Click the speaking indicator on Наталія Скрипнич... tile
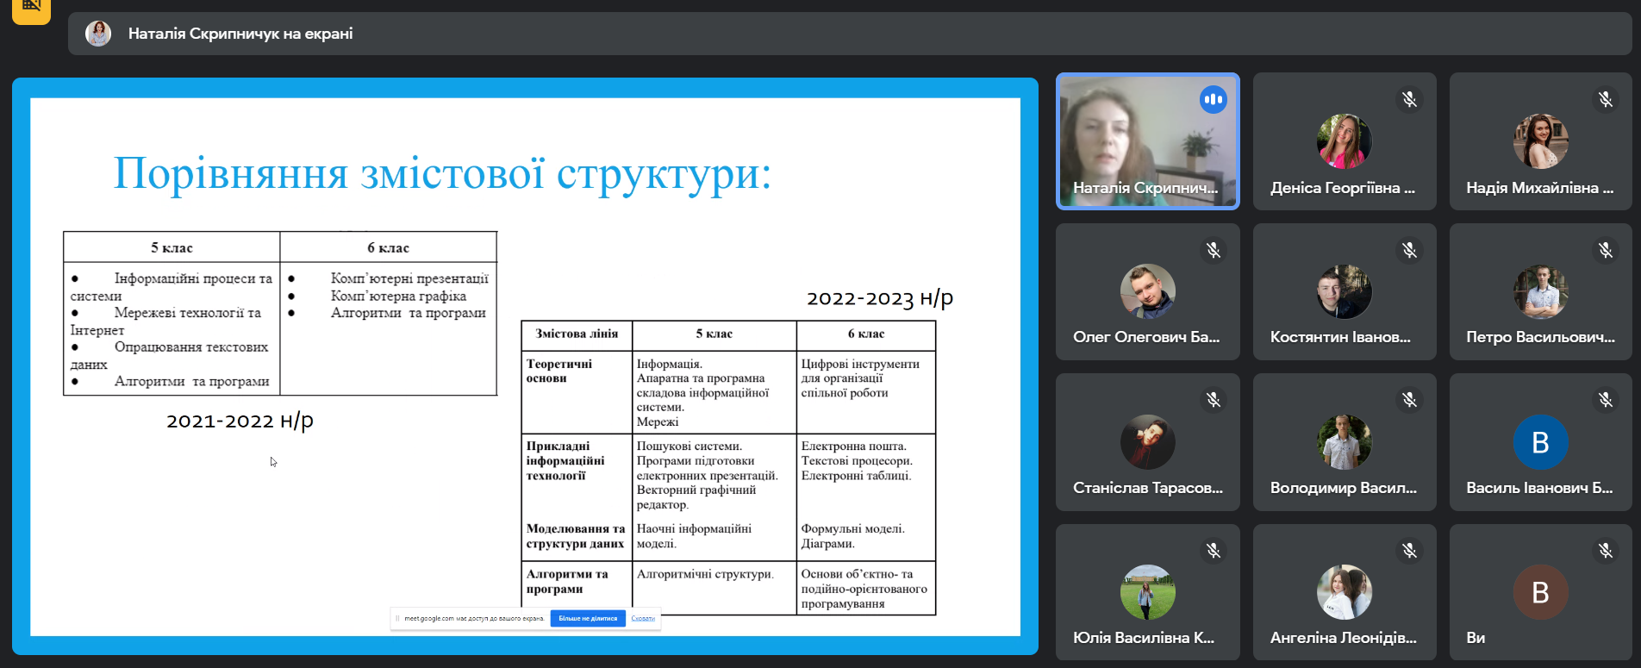 coord(1213,99)
